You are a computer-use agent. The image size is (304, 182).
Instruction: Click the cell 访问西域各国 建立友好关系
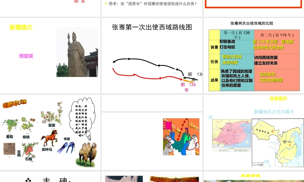[266, 60]
